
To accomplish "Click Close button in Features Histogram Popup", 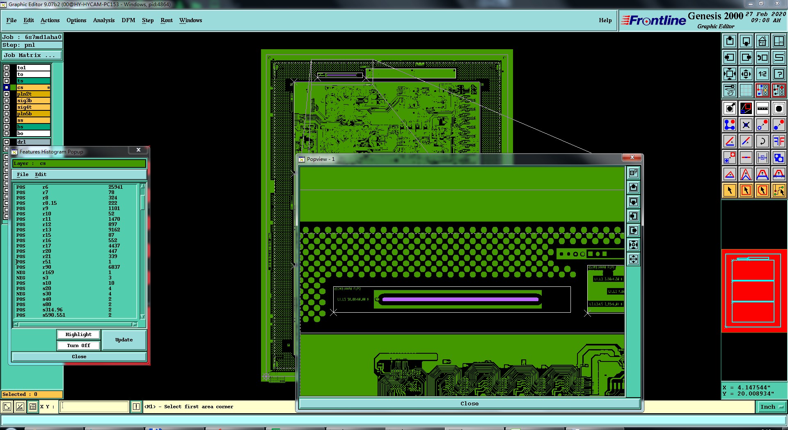I will click(79, 357).
